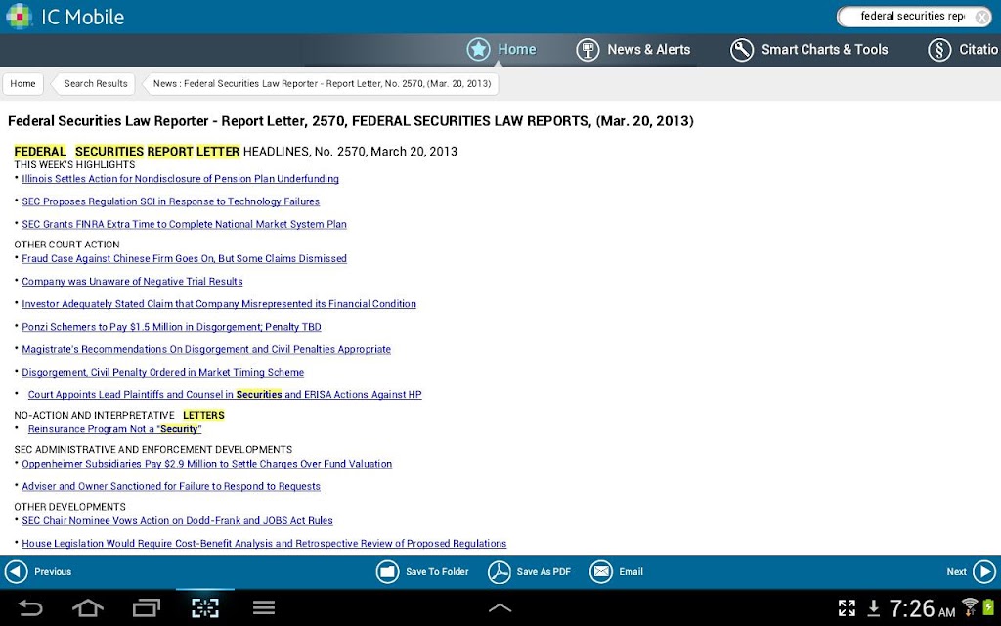
Task: Tap the Next label
Action: (x=956, y=571)
